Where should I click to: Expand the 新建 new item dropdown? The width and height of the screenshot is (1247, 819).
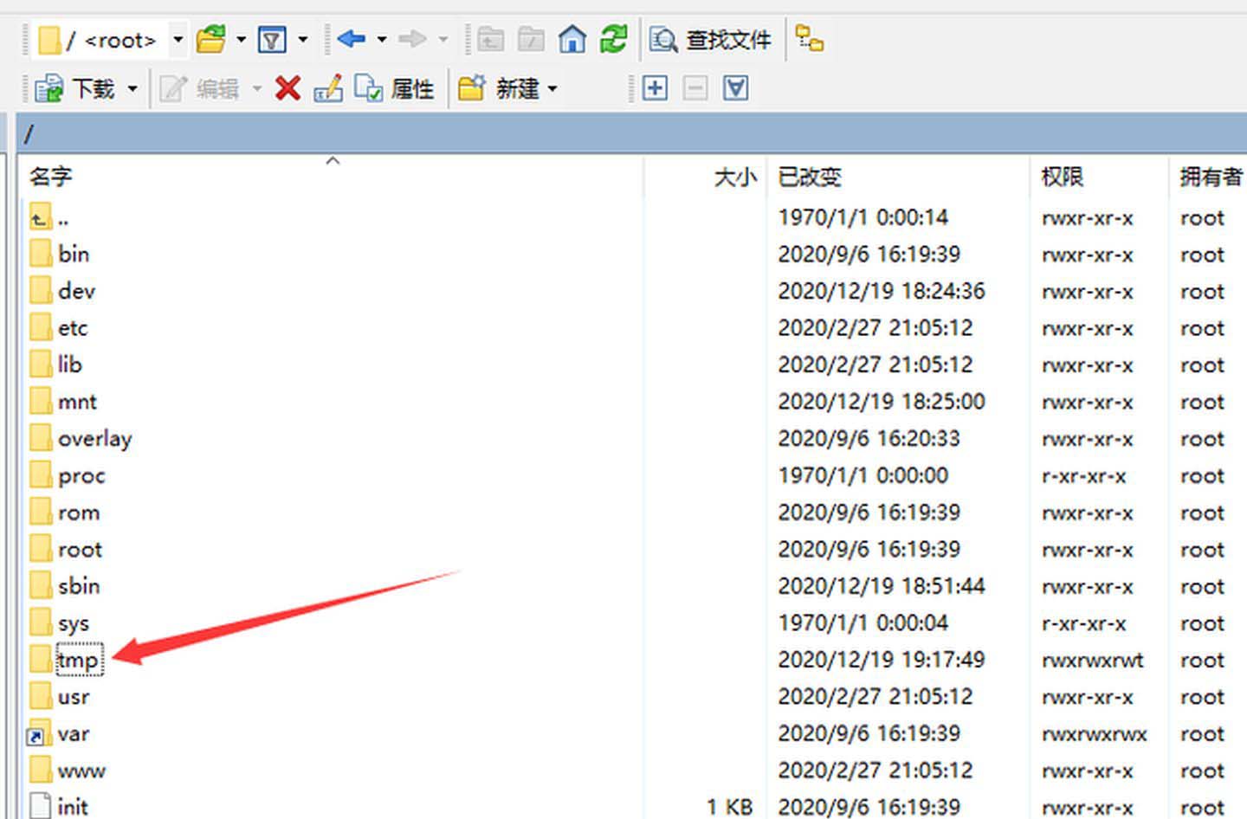point(552,88)
